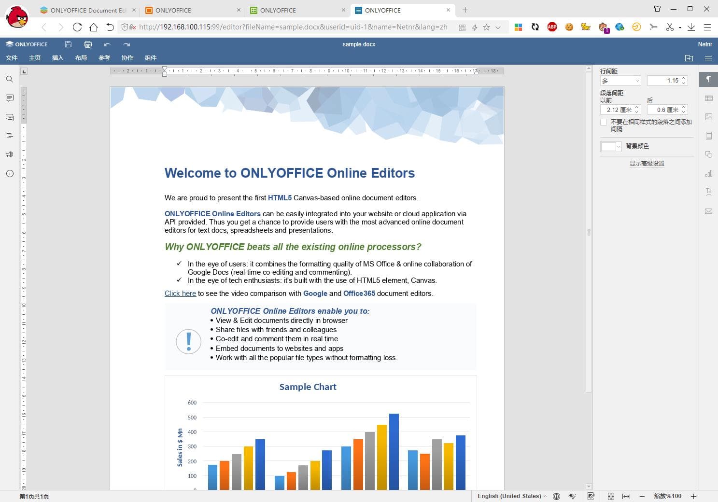
Task: Open the comments panel icon
Action: [9, 98]
